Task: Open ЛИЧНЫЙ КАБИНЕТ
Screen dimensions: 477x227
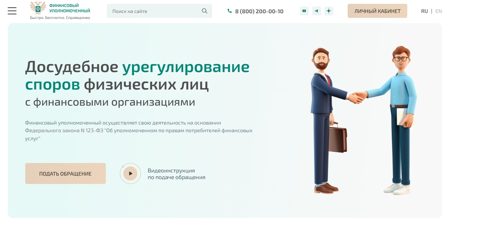Action: [377, 11]
